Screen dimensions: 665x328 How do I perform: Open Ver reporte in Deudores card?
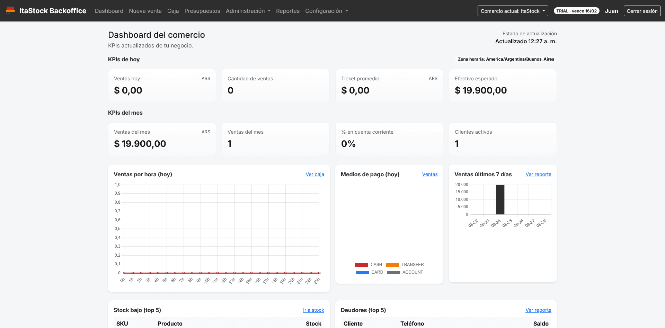[x=538, y=310]
